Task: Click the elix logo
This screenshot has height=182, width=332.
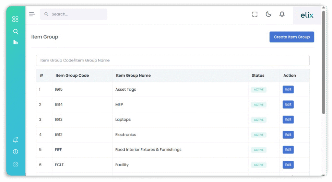Action: click(307, 15)
